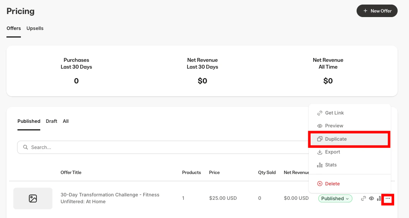View stats via row bar-chart icon
This screenshot has height=218, width=409.
(379, 198)
